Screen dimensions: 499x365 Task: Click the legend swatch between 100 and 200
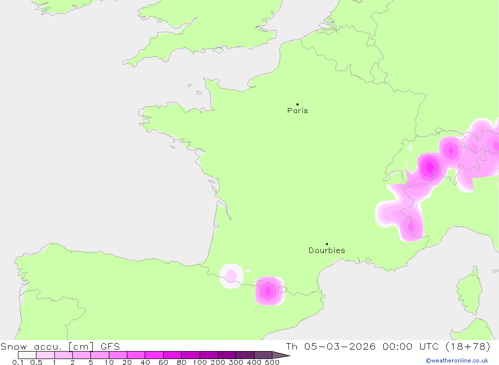coord(209,355)
